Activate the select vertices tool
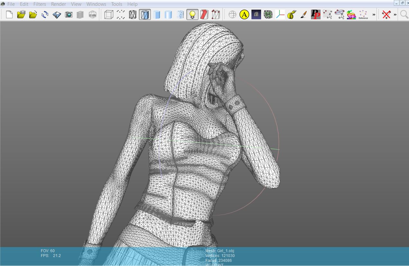The image size is (409, 266). click(327, 14)
